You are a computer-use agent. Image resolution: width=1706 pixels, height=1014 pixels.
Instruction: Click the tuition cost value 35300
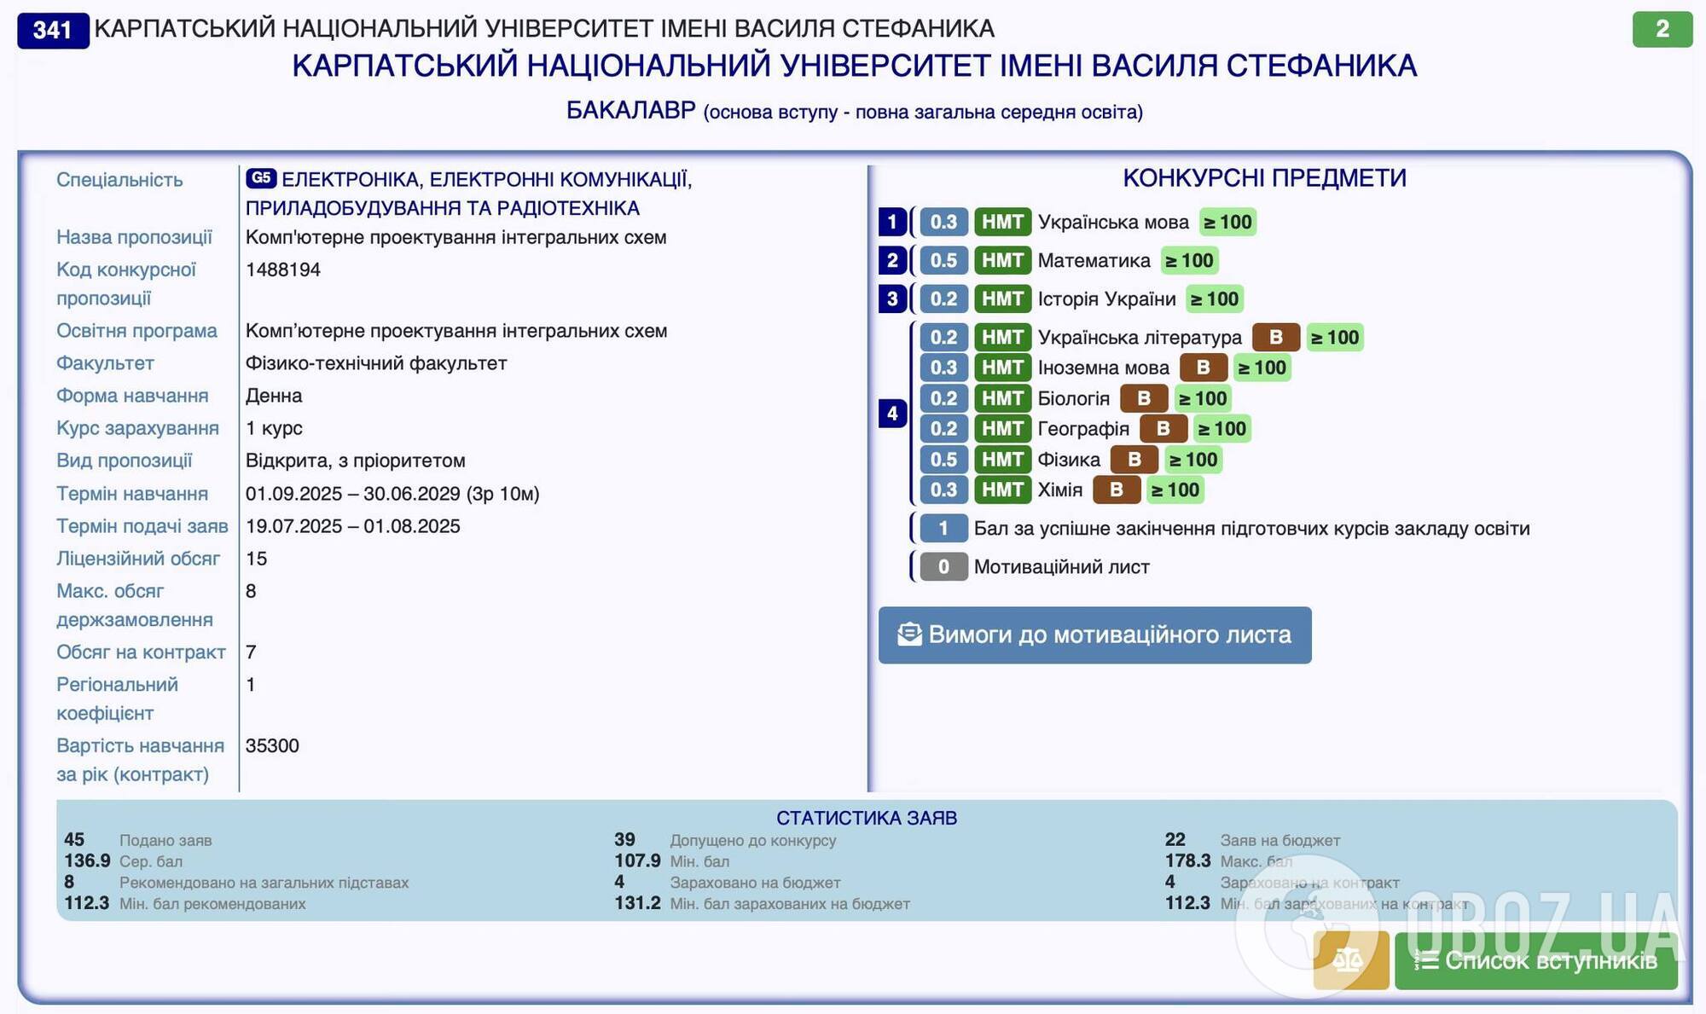tap(272, 745)
